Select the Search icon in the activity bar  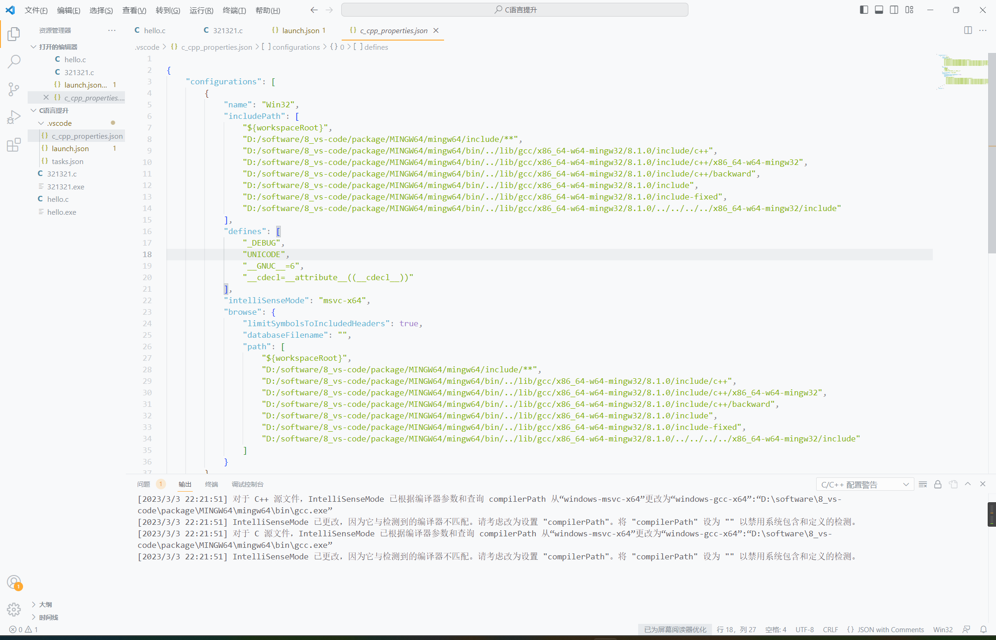click(x=14, y=61)
